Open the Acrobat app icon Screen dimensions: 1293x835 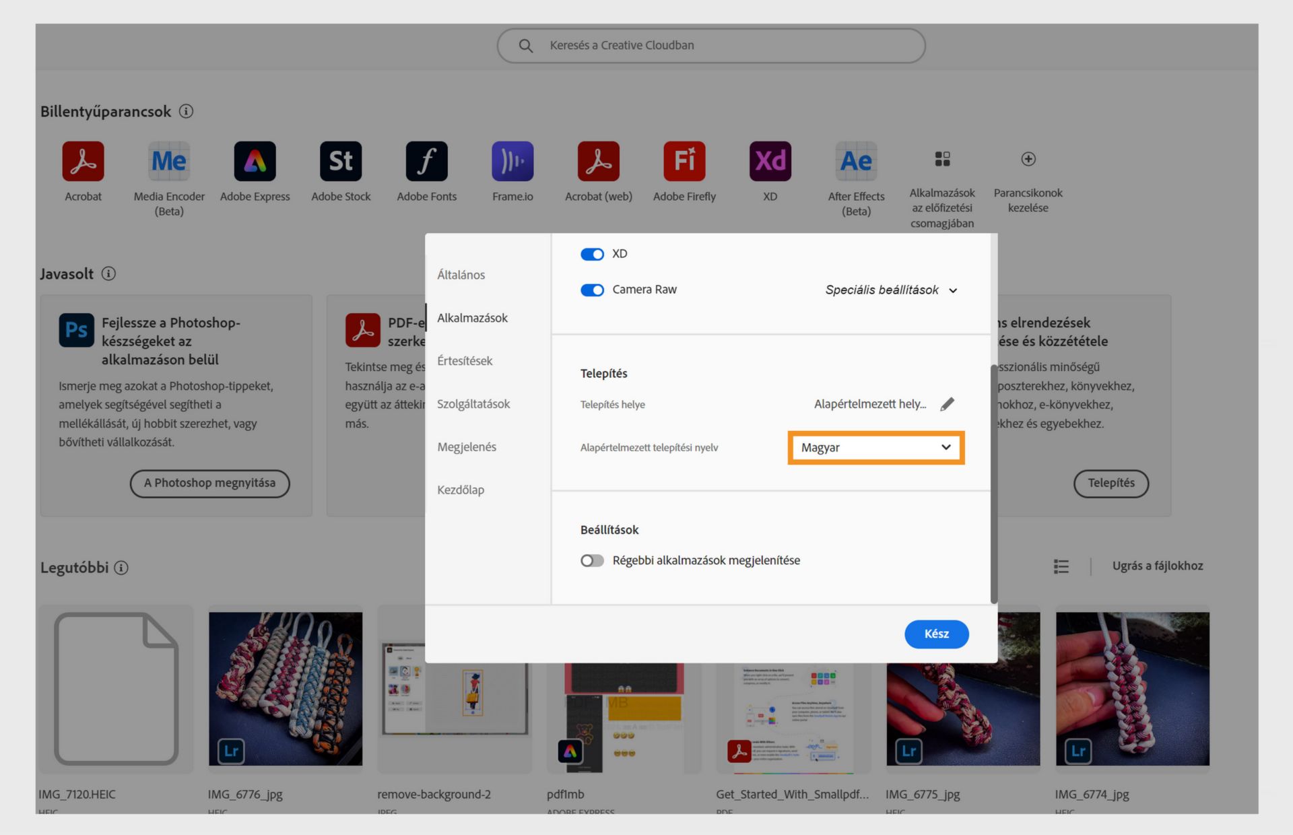click(x=83, y=162)
